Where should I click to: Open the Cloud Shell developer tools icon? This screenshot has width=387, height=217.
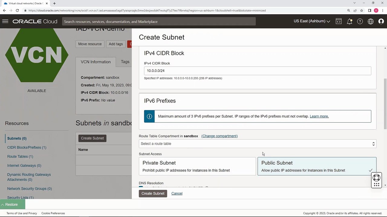pyautogui.click(x=339, y=21)
